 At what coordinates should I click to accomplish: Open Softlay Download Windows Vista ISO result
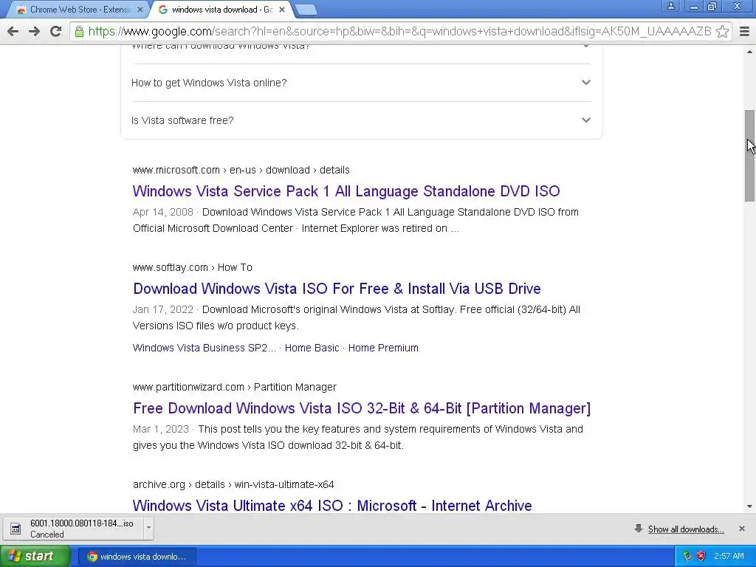[337, 289]
